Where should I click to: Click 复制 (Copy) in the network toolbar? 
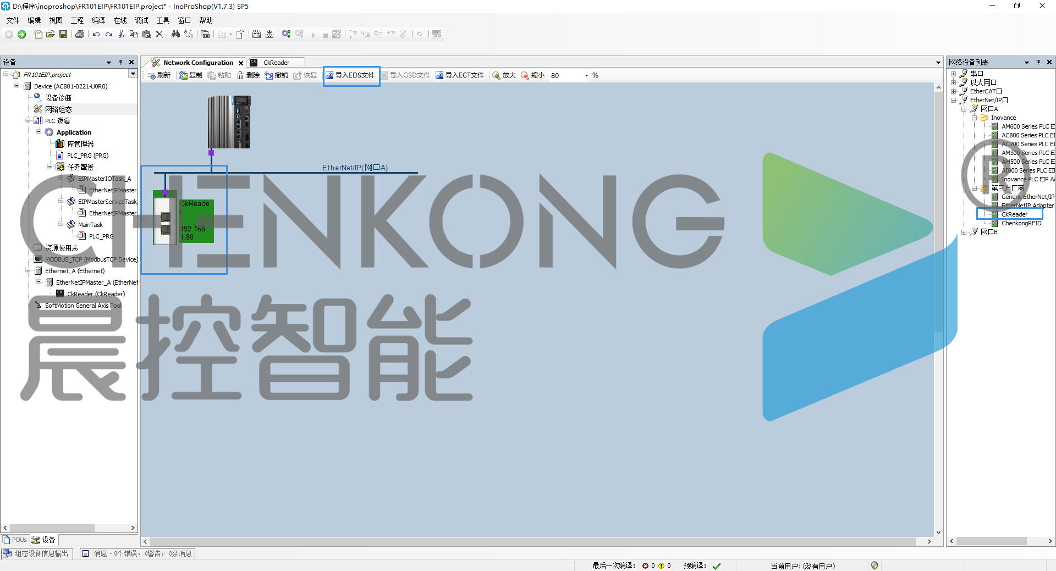click(x=191, y=75)
